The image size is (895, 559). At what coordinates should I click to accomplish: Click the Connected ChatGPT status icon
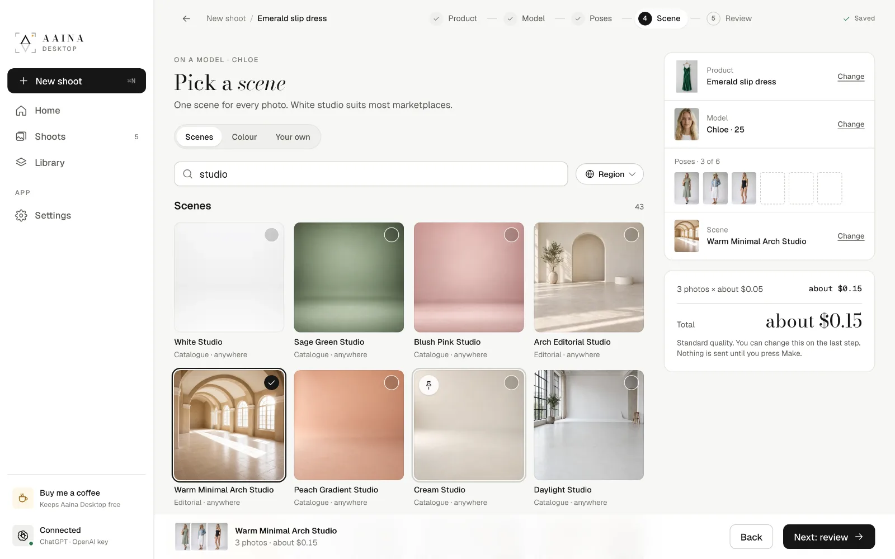click(x=23, y=536)
